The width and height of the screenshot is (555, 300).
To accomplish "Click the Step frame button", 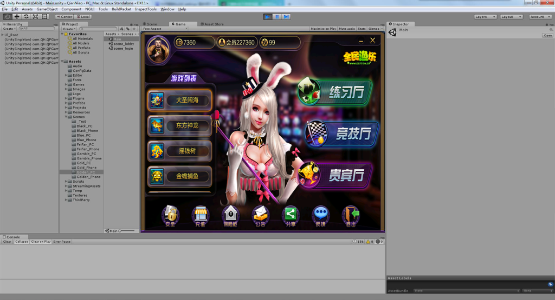I will [x=286, y=17].
